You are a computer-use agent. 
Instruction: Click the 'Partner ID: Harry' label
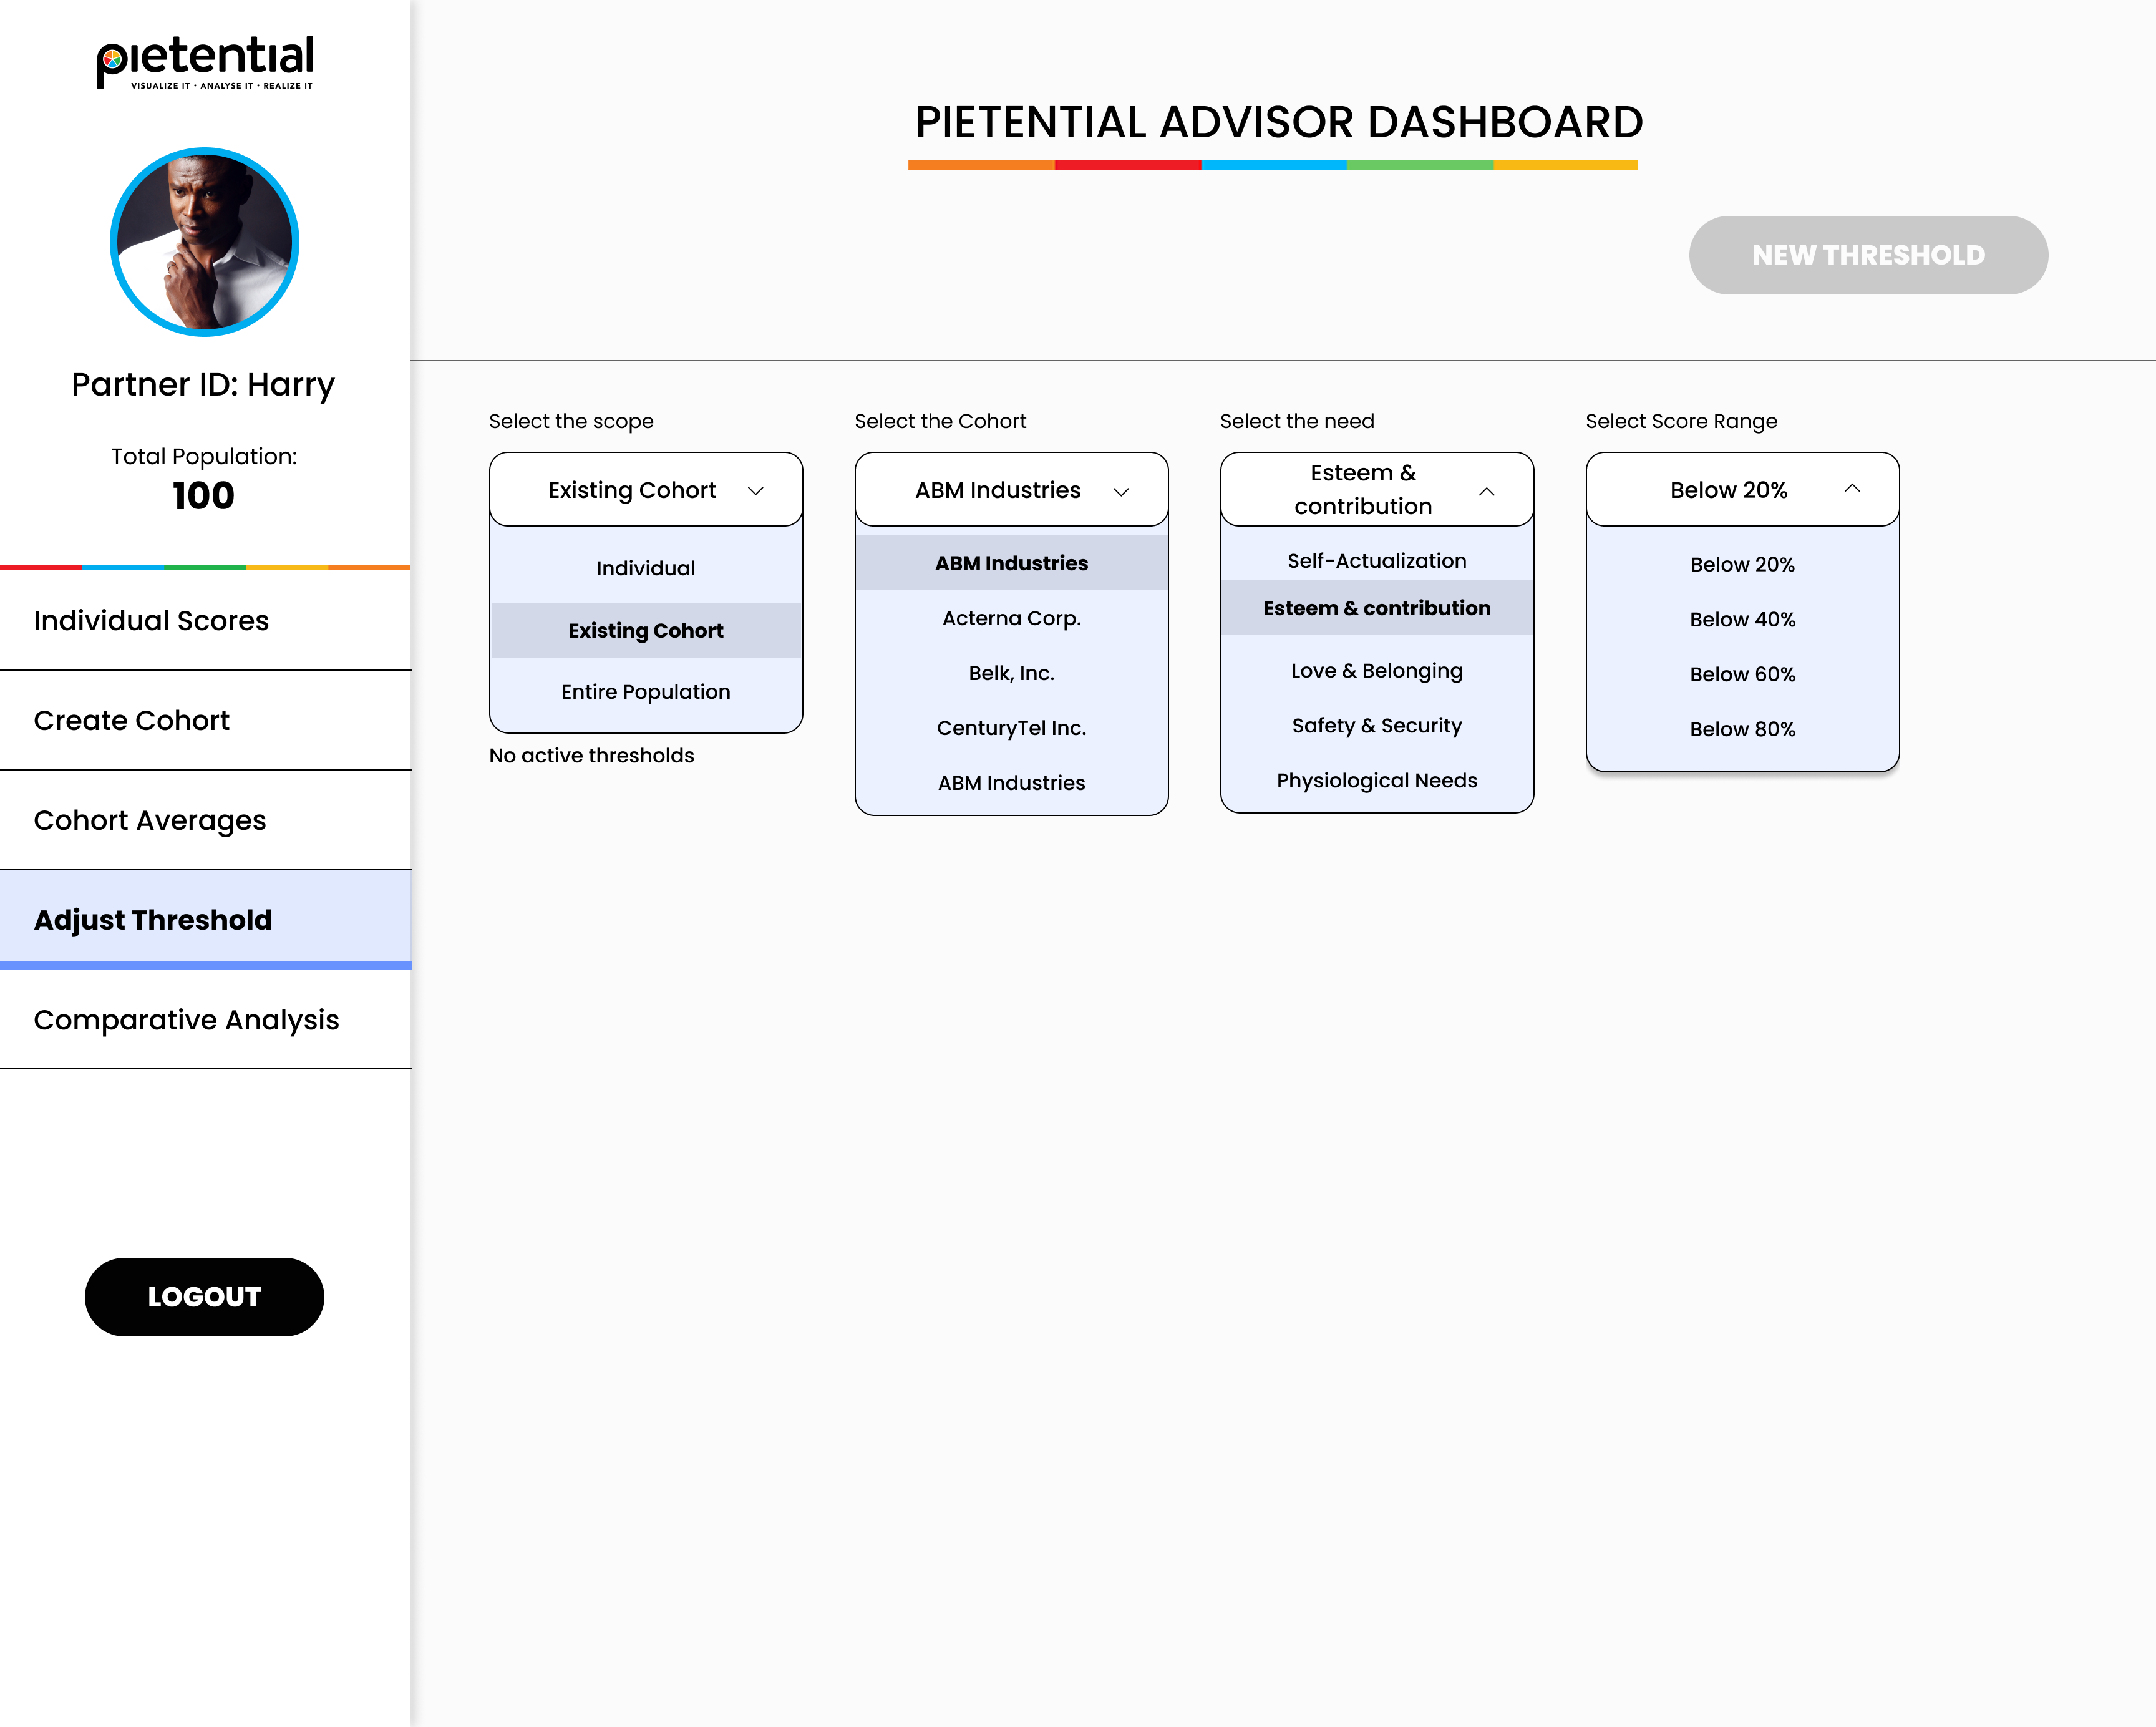pos(203,384)
